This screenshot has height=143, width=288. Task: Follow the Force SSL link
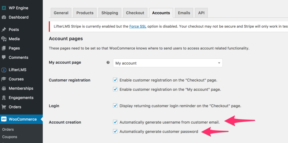[138, 26]
